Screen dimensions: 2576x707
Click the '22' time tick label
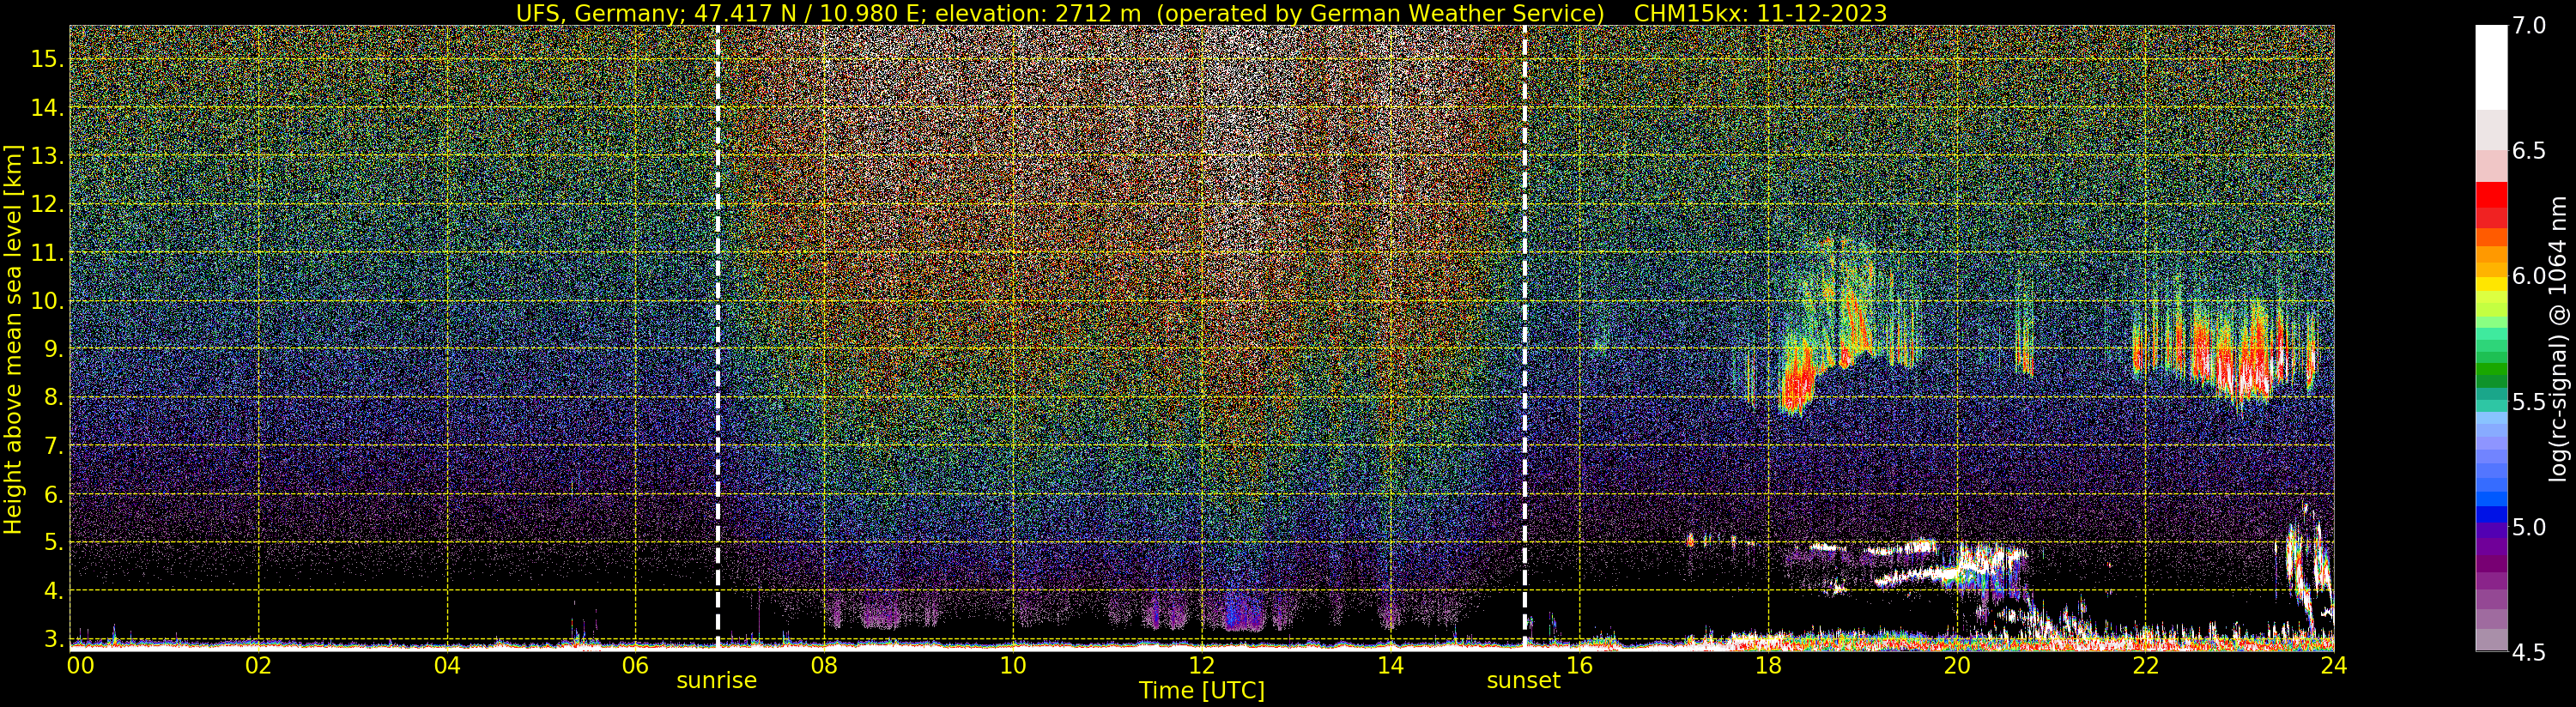click(2145, 665)
